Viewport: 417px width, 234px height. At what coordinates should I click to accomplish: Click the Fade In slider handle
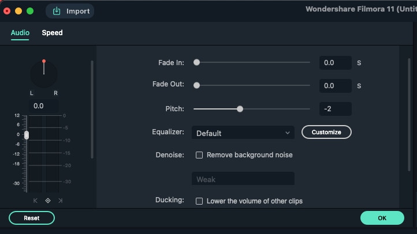(196, 62)
